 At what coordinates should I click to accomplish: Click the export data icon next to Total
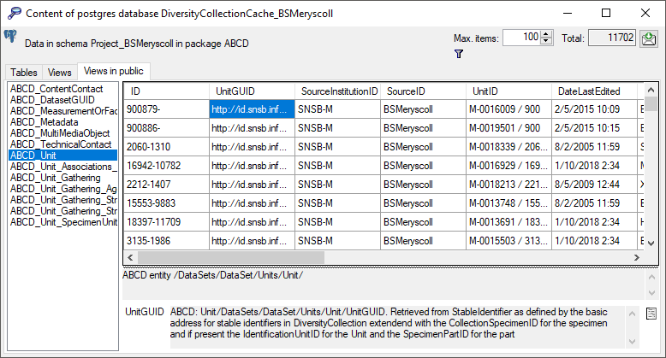649,38
